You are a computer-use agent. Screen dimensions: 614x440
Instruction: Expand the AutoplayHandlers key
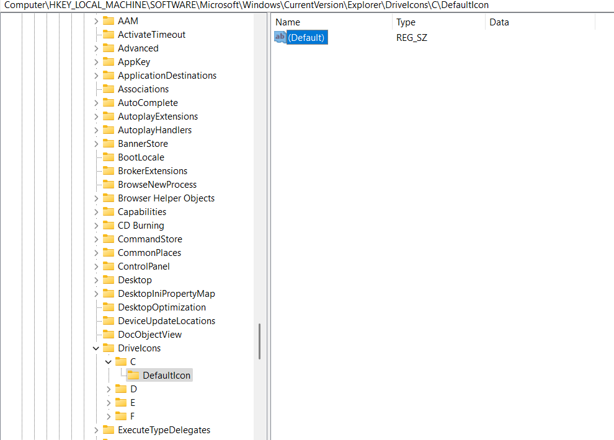(x=96, y=130)
